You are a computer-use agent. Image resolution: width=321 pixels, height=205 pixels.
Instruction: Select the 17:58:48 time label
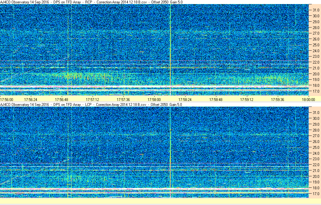click(x=216, y=99)
